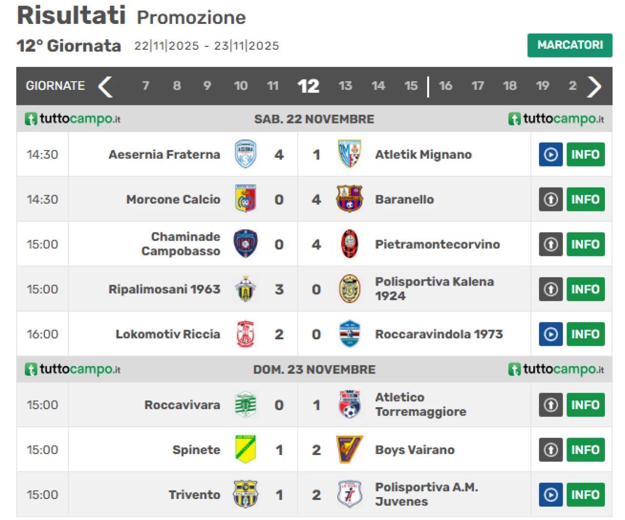Click the Spinete yellow-green crest
Viewport: 625px width, 520px height.
point(245,450)
